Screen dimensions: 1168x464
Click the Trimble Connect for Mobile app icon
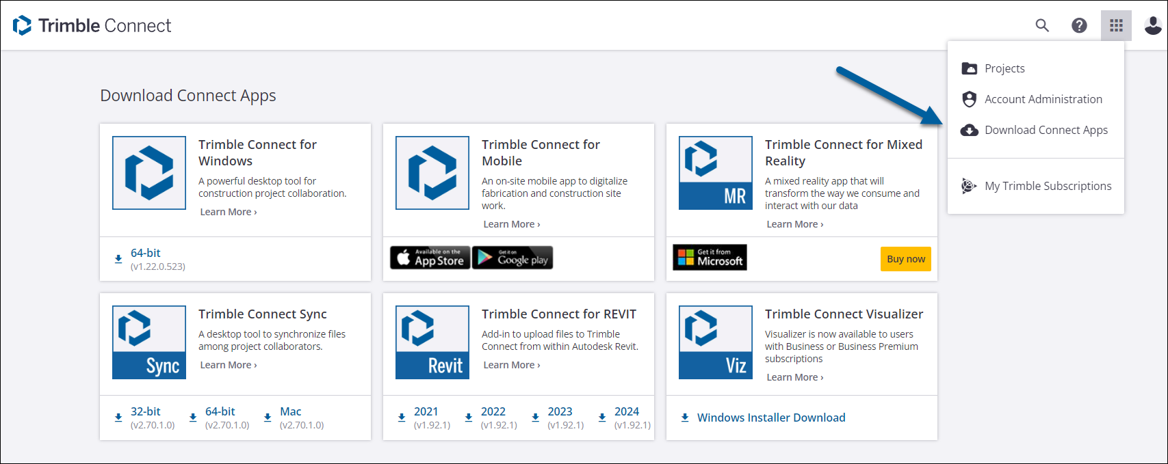click(432, 173)
